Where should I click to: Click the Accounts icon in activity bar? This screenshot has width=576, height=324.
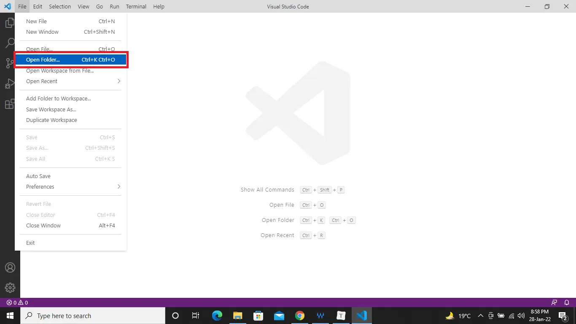coord(10,267)
